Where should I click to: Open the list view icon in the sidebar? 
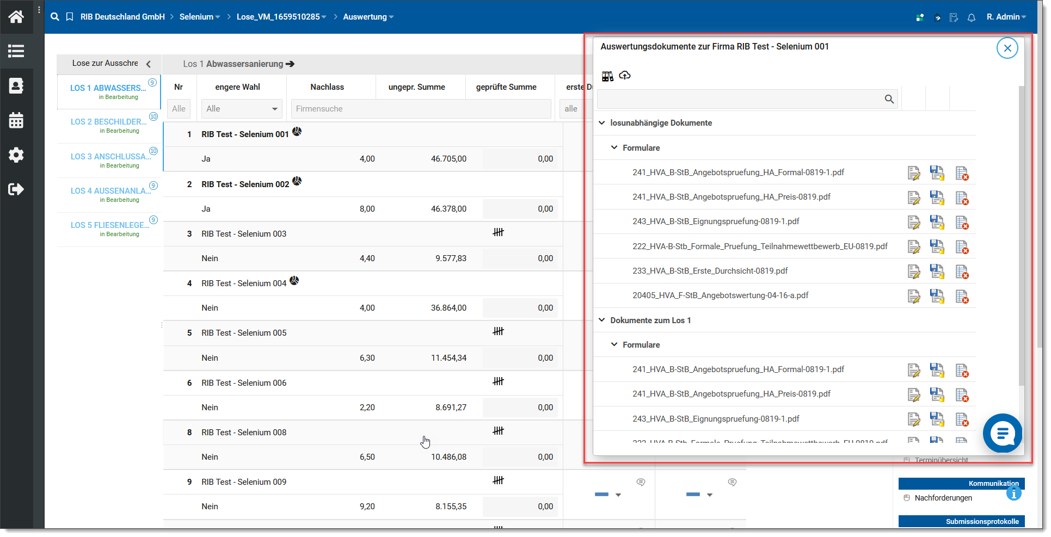coord(16,51)
